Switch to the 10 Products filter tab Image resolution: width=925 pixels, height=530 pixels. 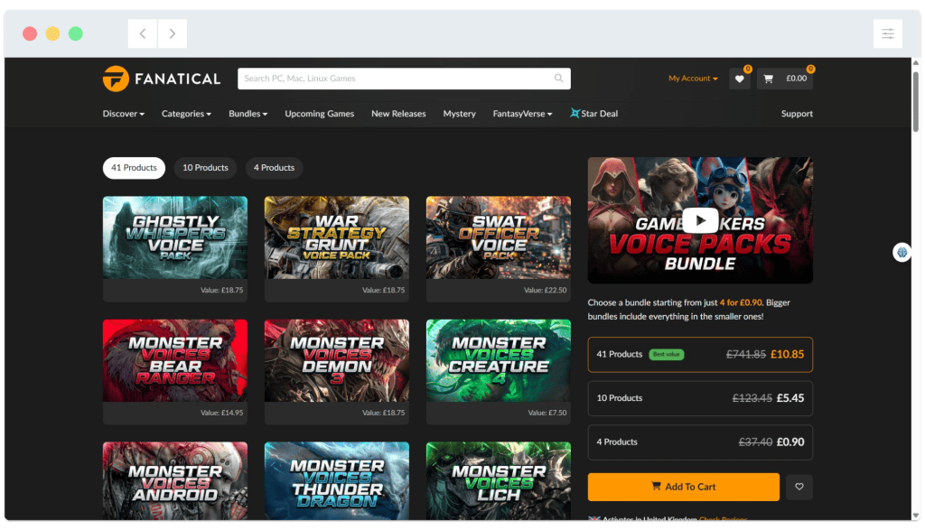pos(205,168)
